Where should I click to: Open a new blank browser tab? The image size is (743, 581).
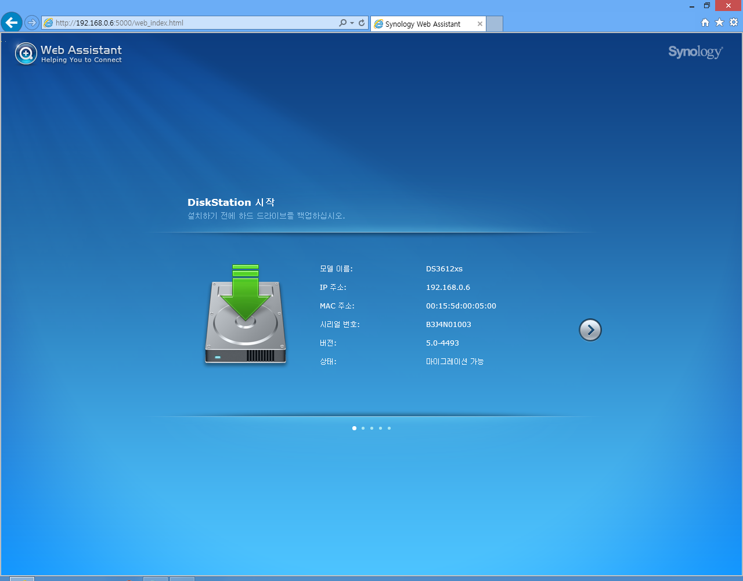pyautogui.click(x=495, y=24)
